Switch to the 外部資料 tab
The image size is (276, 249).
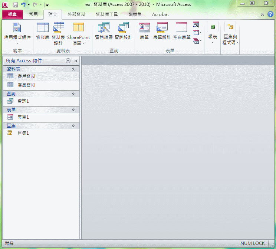click(76, 14)
